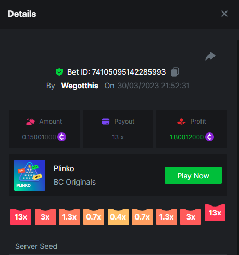Click the pink Amount icon
239x255 pixels.
[30, 122]
